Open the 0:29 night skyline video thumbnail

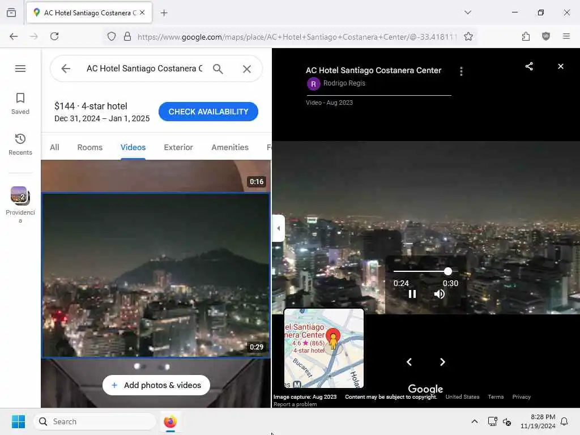[x=156, y=276]
